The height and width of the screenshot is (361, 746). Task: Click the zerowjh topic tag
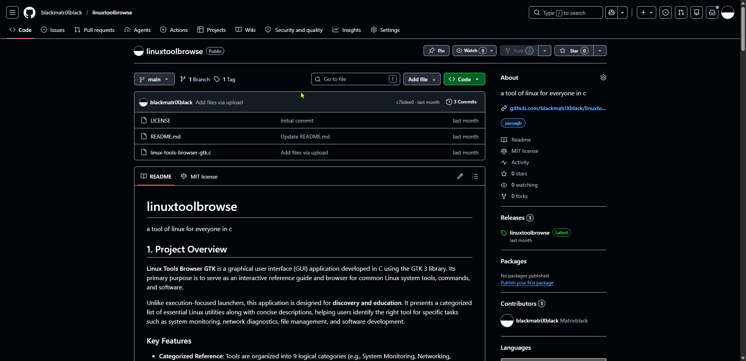coord(513,123)
